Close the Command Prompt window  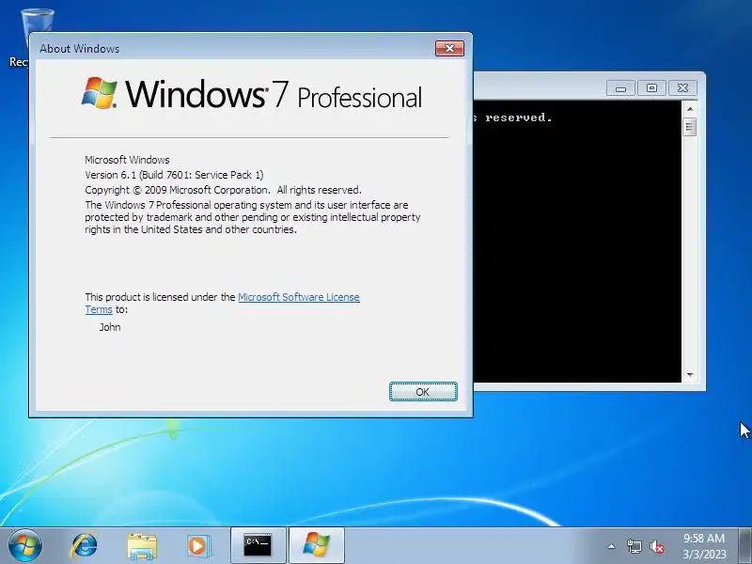point(682,88)
